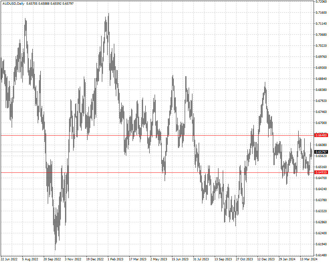
Task: Select the red horizontal line at 0.64930
Action: (x=157, y=172)
